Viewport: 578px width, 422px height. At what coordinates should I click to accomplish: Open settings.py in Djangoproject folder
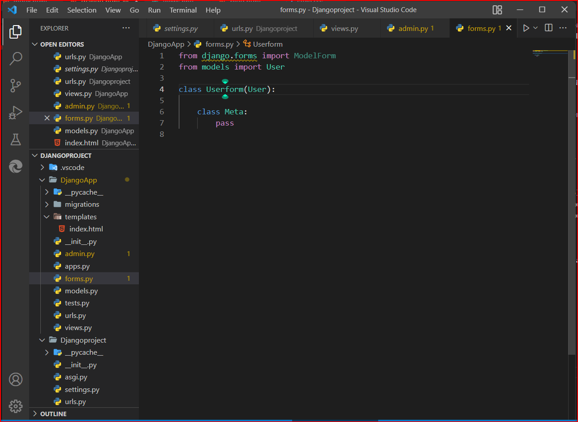click(x=84, y=390)
